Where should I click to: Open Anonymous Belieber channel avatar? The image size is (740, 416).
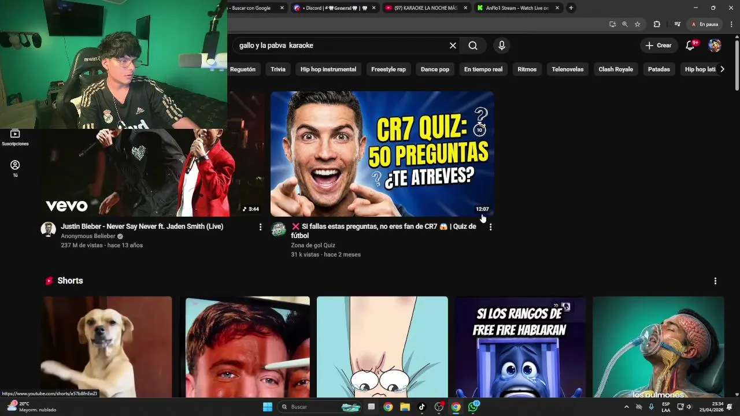48,229
